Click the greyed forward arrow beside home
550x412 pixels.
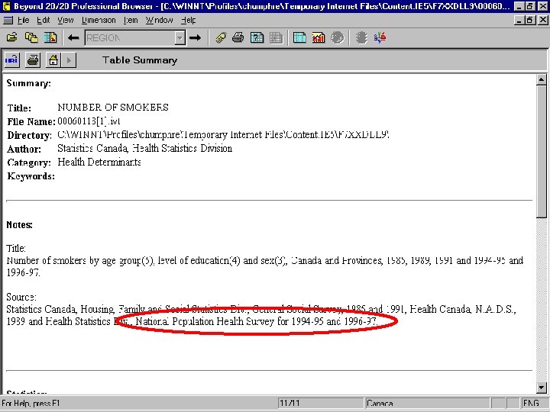point(69,60)
